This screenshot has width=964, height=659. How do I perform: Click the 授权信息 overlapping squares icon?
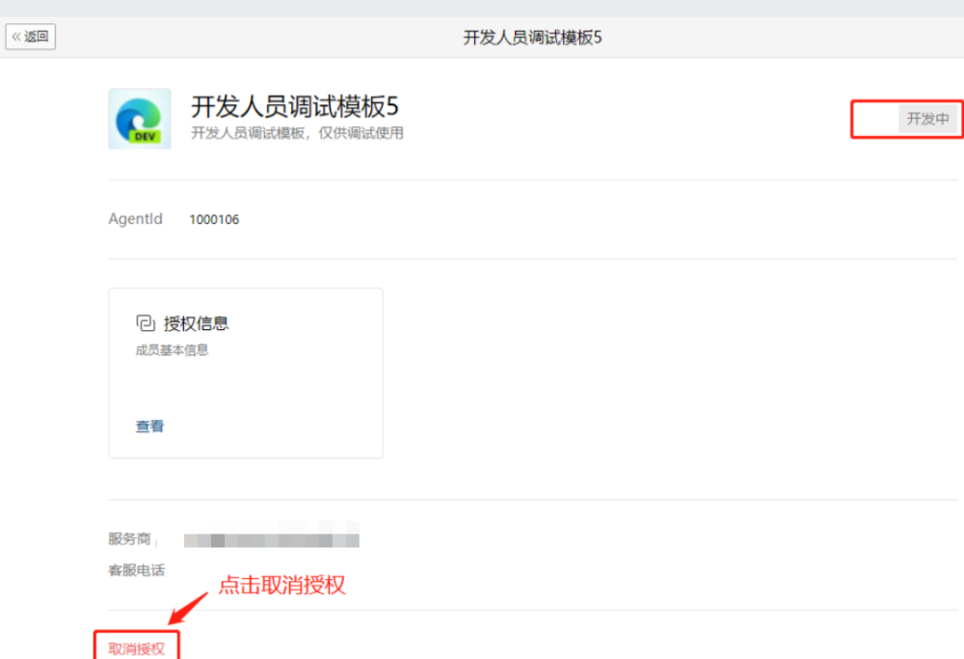pyautogui.click(x=146, y=323)
